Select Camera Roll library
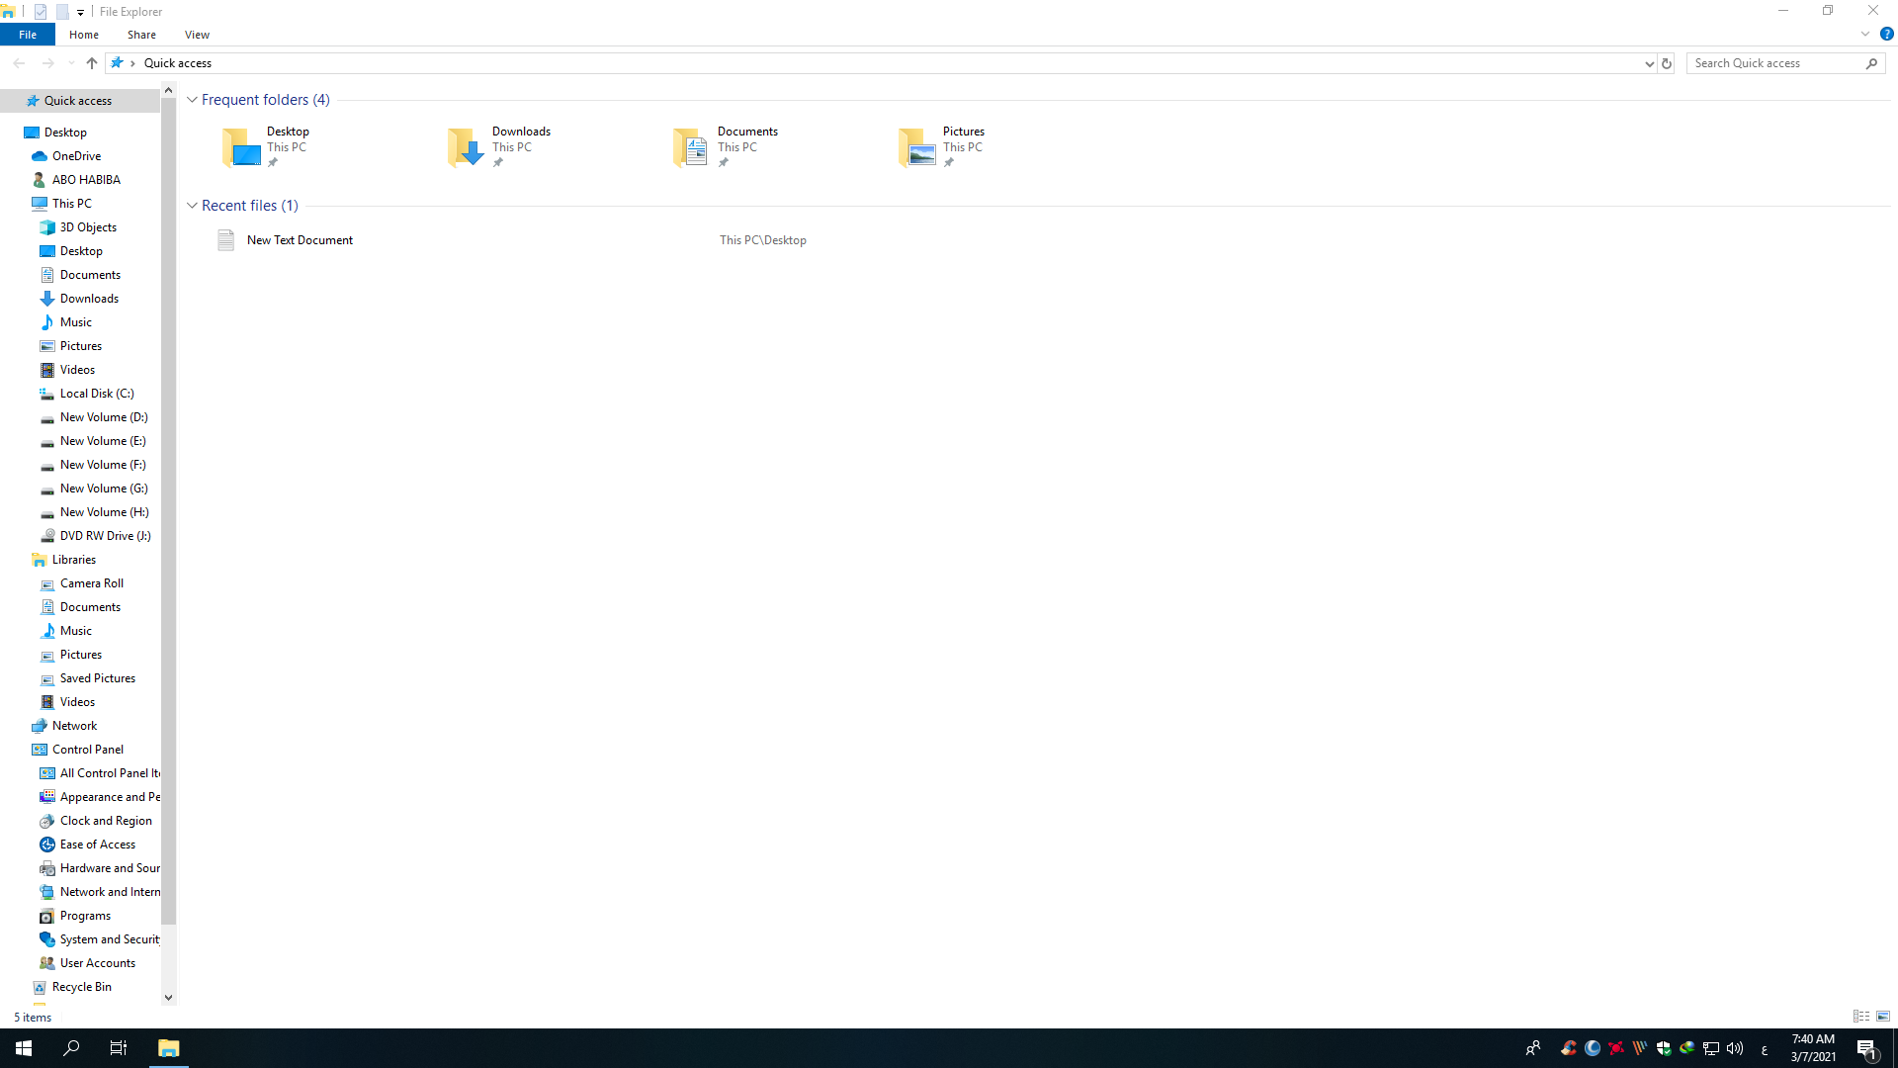Screen dimensions: 1898x1068 point(91,583)
